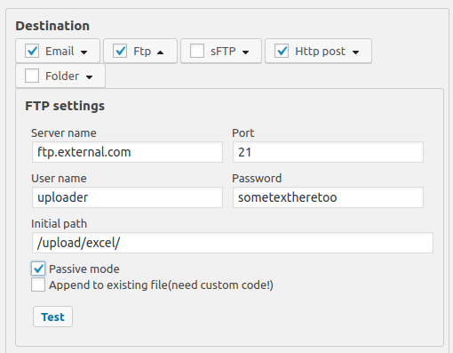The image size is (453, 353).
Task: Expand Folder settings with its arrow
Action: (x=89, y=77)
